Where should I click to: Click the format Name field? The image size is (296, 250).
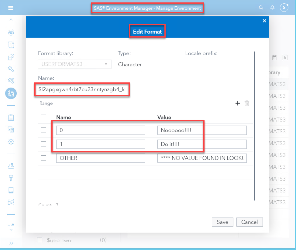point(82,89)
